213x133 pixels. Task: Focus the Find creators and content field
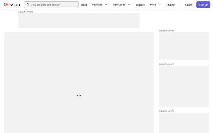pos(51,5)
